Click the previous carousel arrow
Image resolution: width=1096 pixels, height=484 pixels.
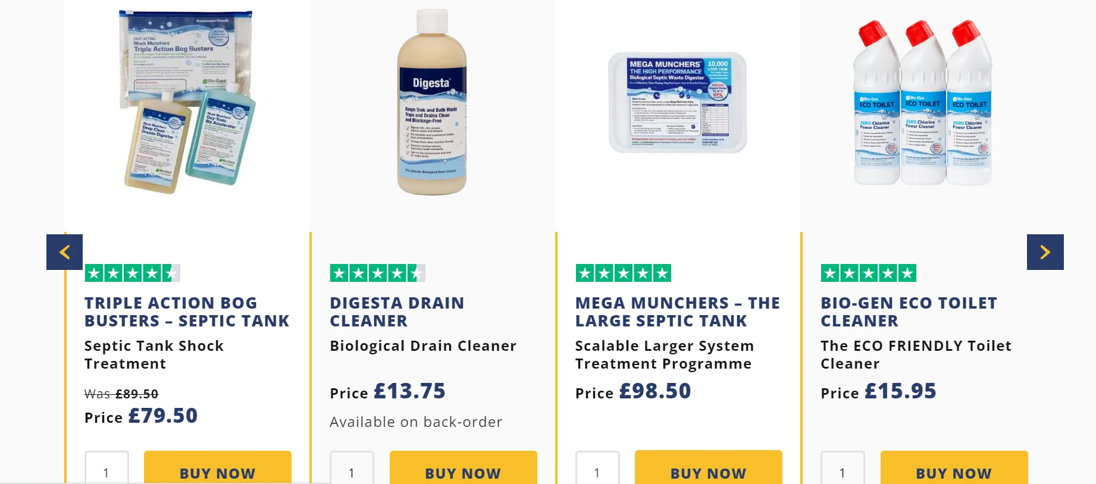coord(64,252)
